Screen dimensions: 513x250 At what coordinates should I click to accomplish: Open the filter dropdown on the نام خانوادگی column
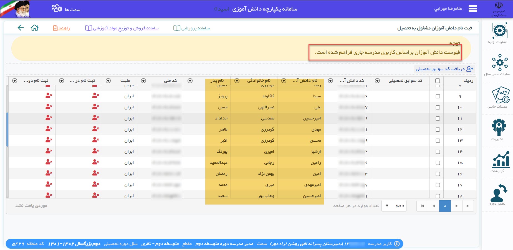237,81
